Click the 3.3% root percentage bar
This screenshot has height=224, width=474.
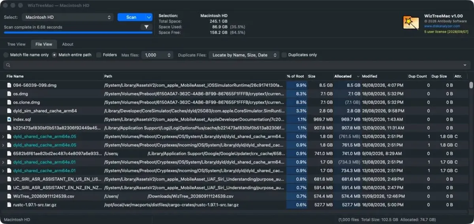click(x=297, y=111)
